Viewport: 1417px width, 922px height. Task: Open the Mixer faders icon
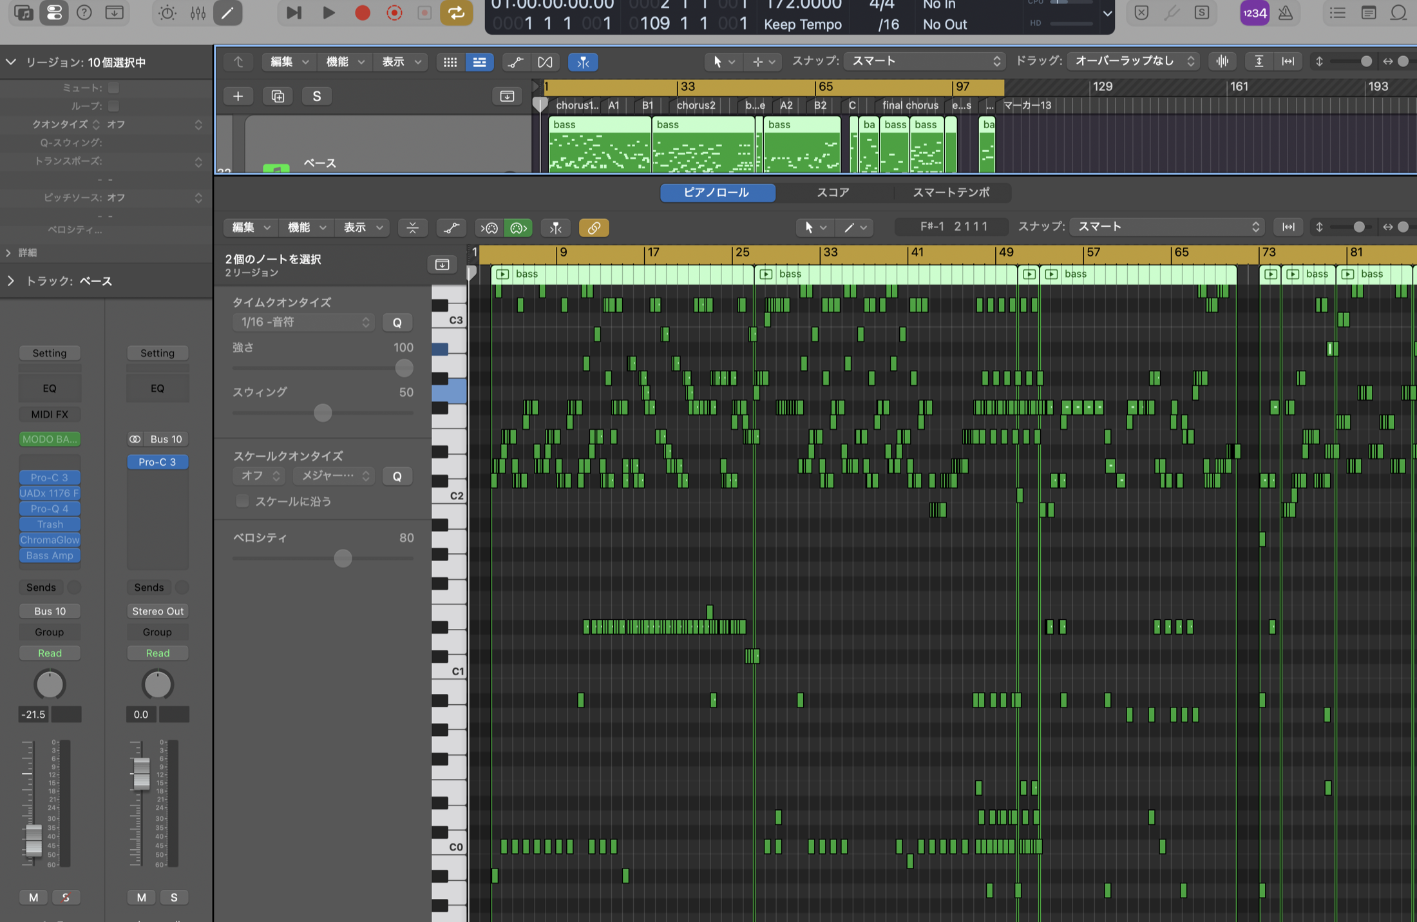[x=198, y=12]
